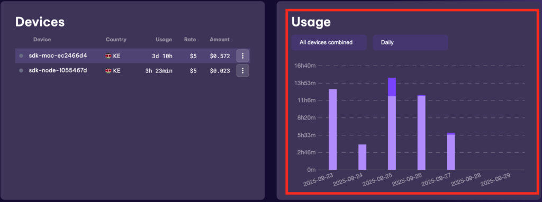Click the Usage column header
Image resolution: width=542 pixels, height=202 pixels.
coord(164,39)
